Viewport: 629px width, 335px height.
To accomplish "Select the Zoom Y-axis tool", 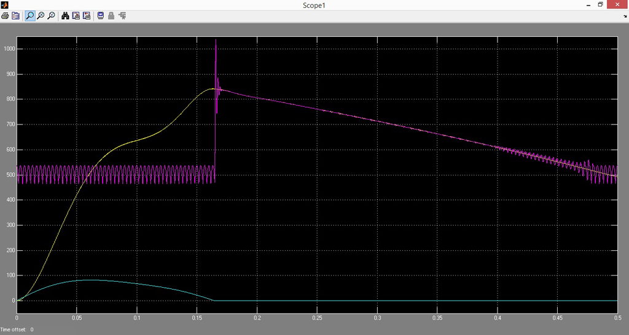I will point(51,16).
